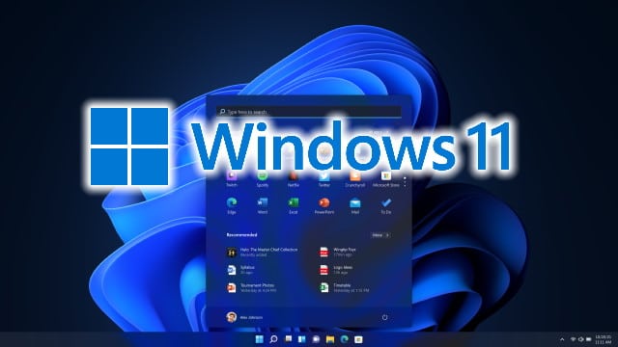Open the Alex Johnson user account
The height and width of the screenshot is (347, 618).
[244, 317]
